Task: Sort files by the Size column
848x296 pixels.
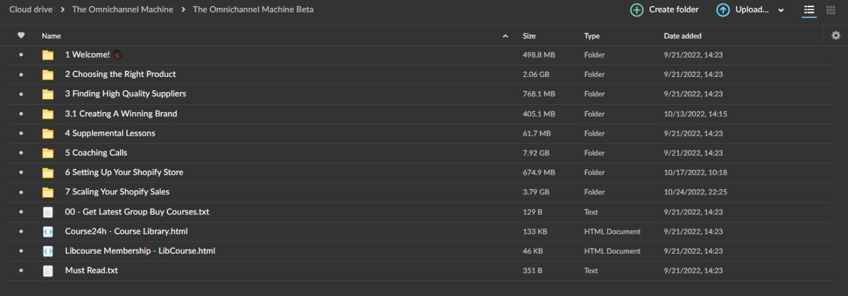Action: pyautogui.click(x=529, y=36)
